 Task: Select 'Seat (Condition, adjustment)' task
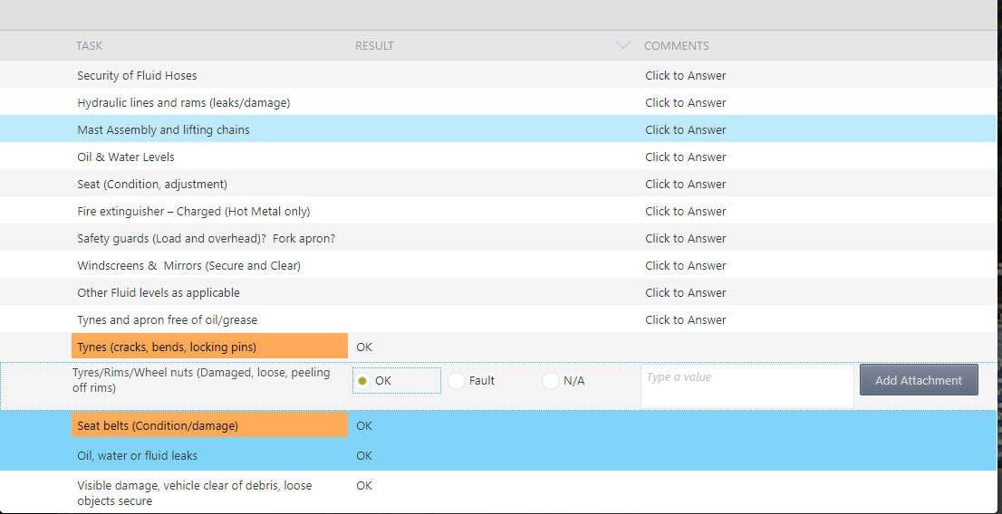[x=152, y=184]
